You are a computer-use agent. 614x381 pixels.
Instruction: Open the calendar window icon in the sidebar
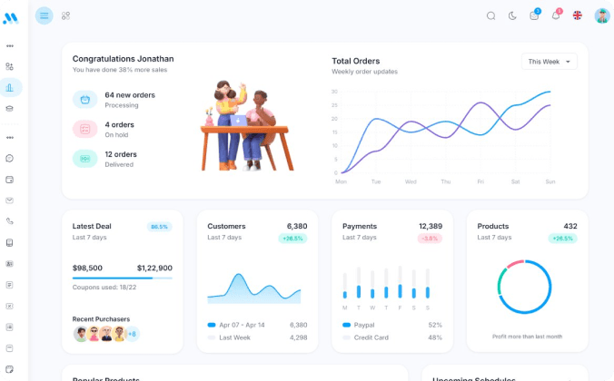[x=10, y=348]
